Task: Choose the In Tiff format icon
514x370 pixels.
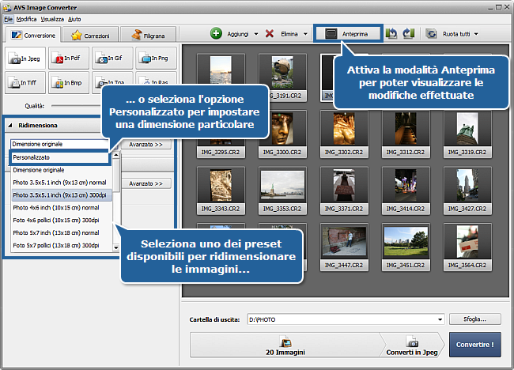Action: (25, 81)
